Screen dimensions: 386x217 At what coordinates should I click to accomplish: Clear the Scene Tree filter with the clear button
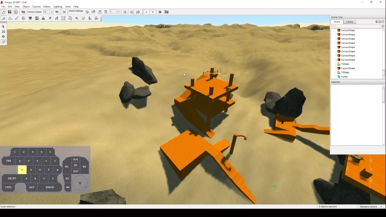click(383, 26)
